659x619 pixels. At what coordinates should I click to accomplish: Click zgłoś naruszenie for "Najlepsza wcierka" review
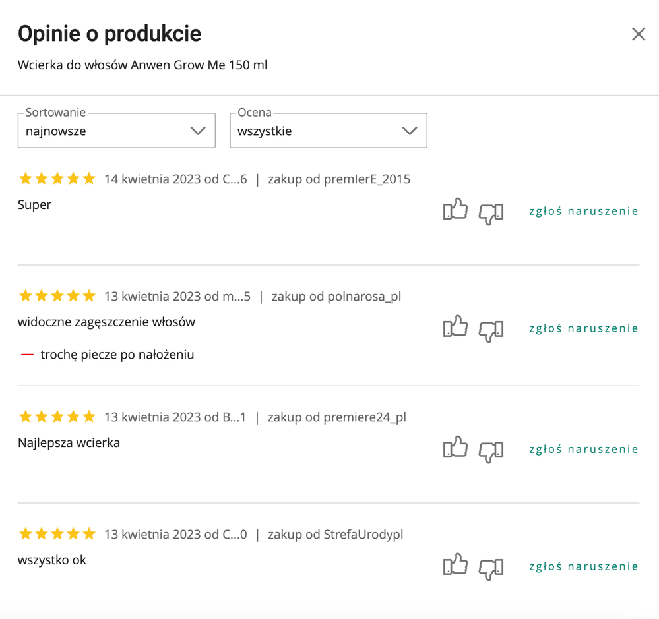pyautogui.click(x=583, y=450)
